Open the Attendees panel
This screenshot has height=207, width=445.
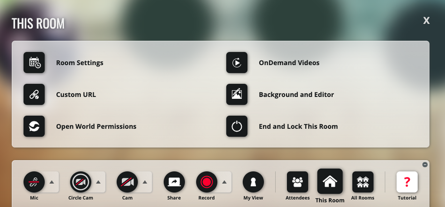tap(297, 182)
